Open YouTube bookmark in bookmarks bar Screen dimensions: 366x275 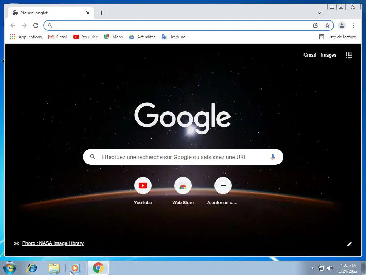pyautogui.click(x=85, y=37)
